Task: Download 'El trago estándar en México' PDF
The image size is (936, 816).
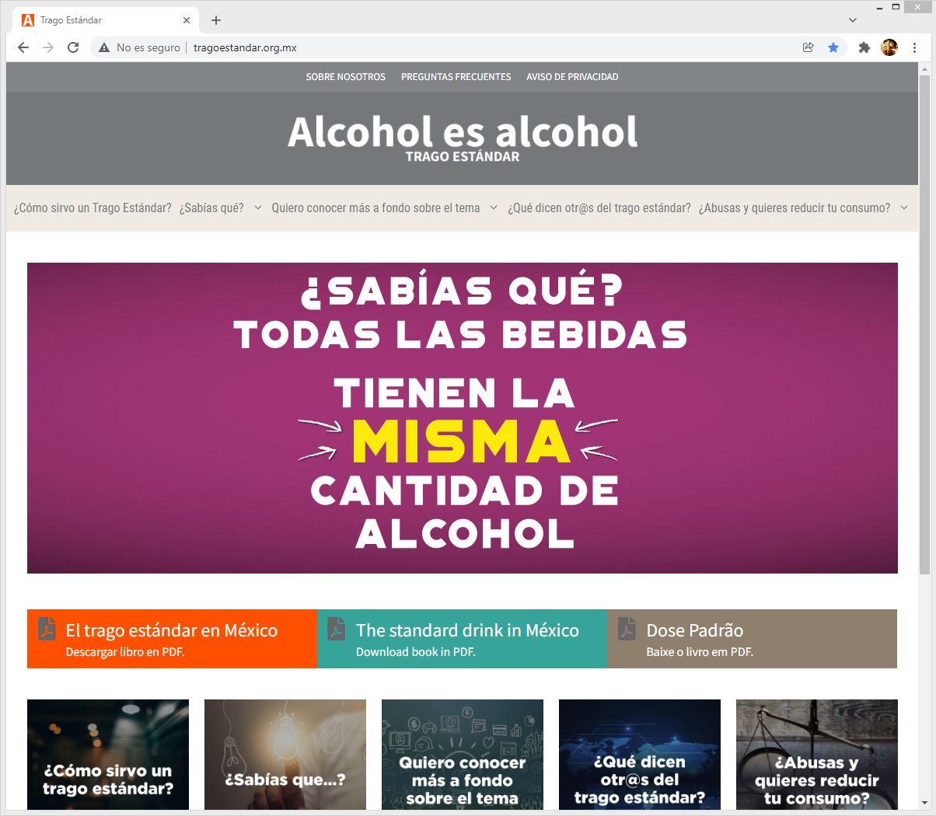Action: click(x=172, y=639)
